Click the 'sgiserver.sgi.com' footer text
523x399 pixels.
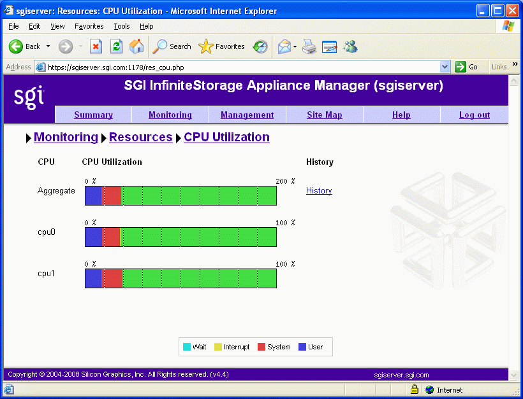[x=401, y=375]
